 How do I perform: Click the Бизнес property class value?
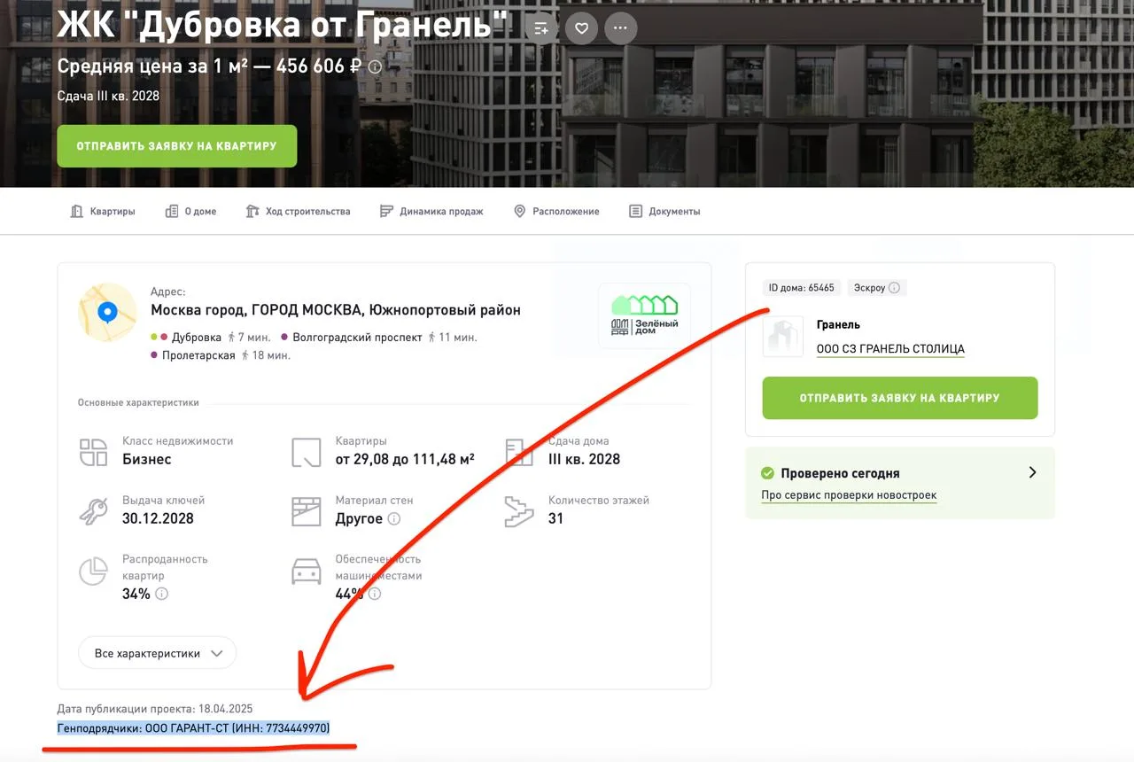click(x=147, y=459)
